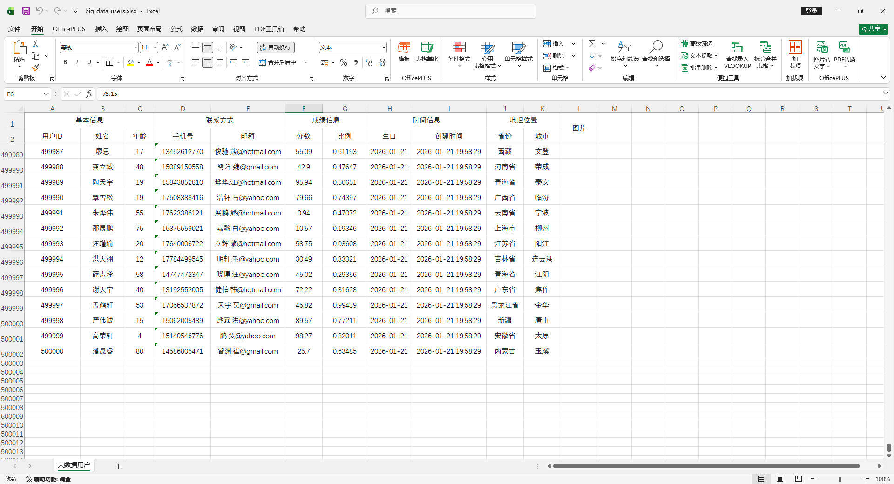Expand the number format dropdown 文本
This screenshot has width=894, height=484.
click(384, 47)
